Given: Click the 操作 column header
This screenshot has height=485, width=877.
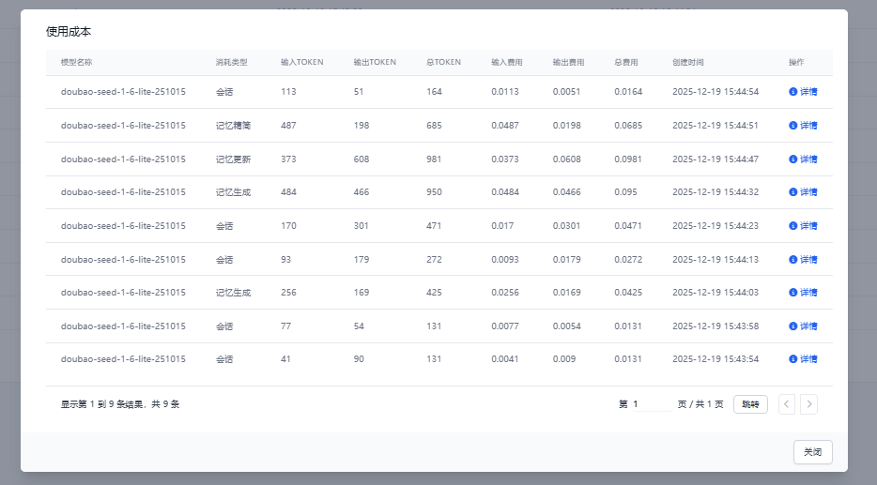Looking at the screenshot, I should [x=796, y=62].
